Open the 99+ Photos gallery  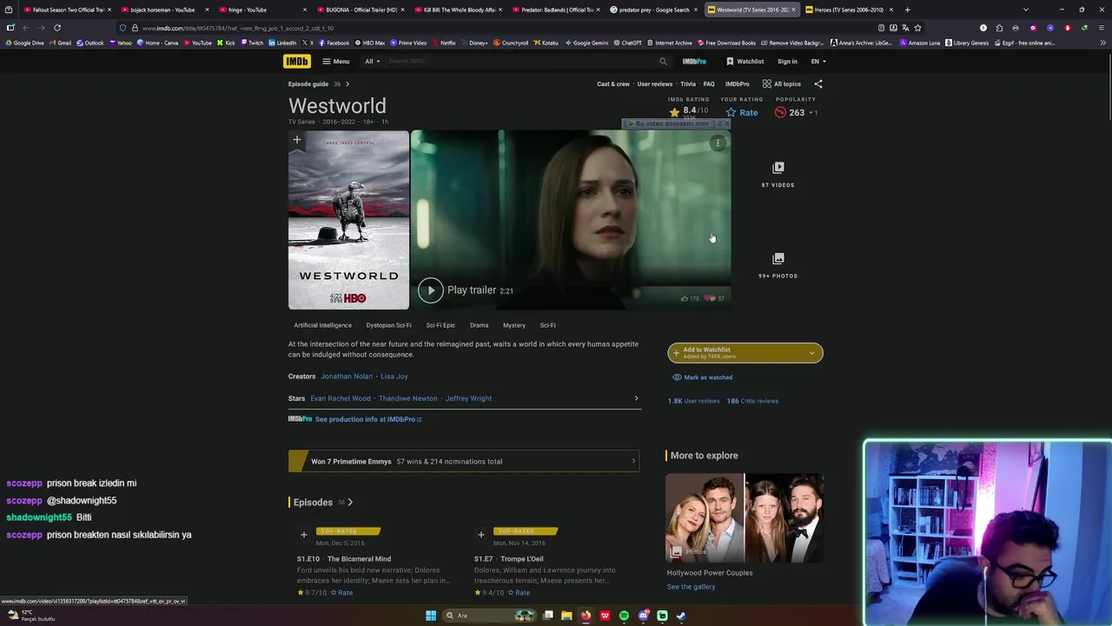pos(778,265)
